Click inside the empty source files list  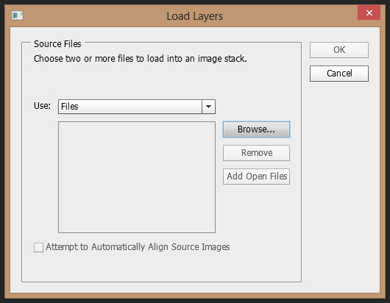[137, 177]
